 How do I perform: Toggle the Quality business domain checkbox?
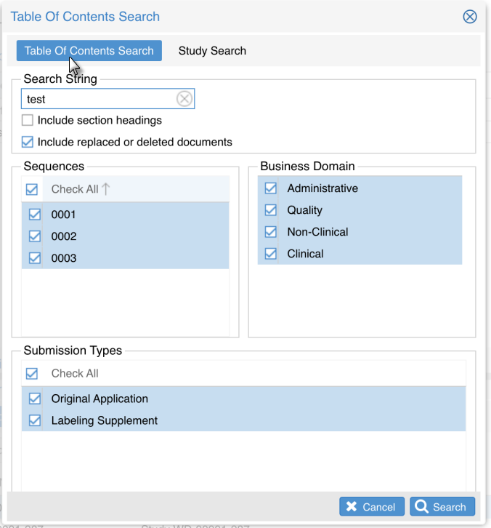click(271, 210)
